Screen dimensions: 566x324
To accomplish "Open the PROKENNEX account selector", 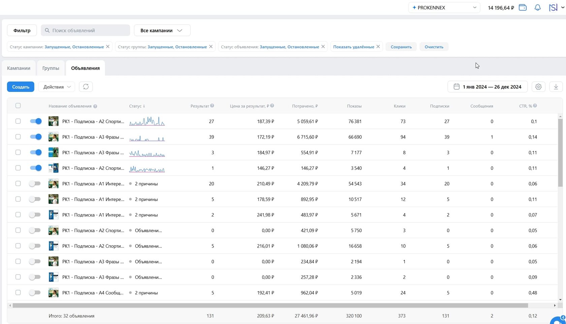I will point(444,7).
